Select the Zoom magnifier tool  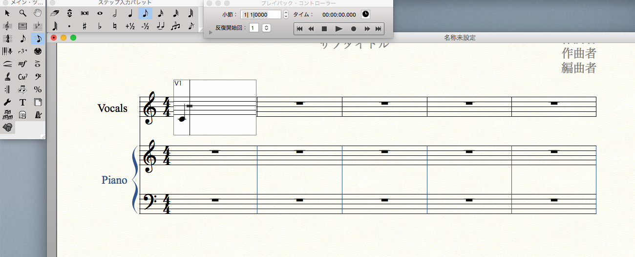pos(22,13)
